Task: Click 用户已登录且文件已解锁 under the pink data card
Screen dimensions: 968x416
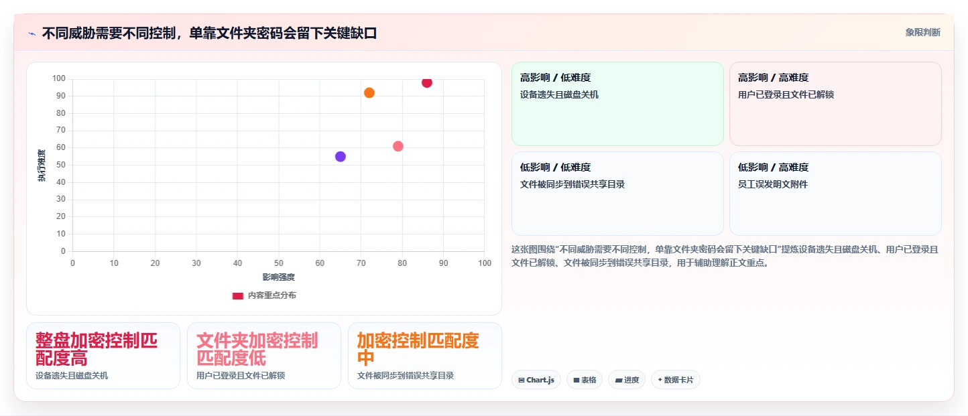Action: tap(241, 375)
